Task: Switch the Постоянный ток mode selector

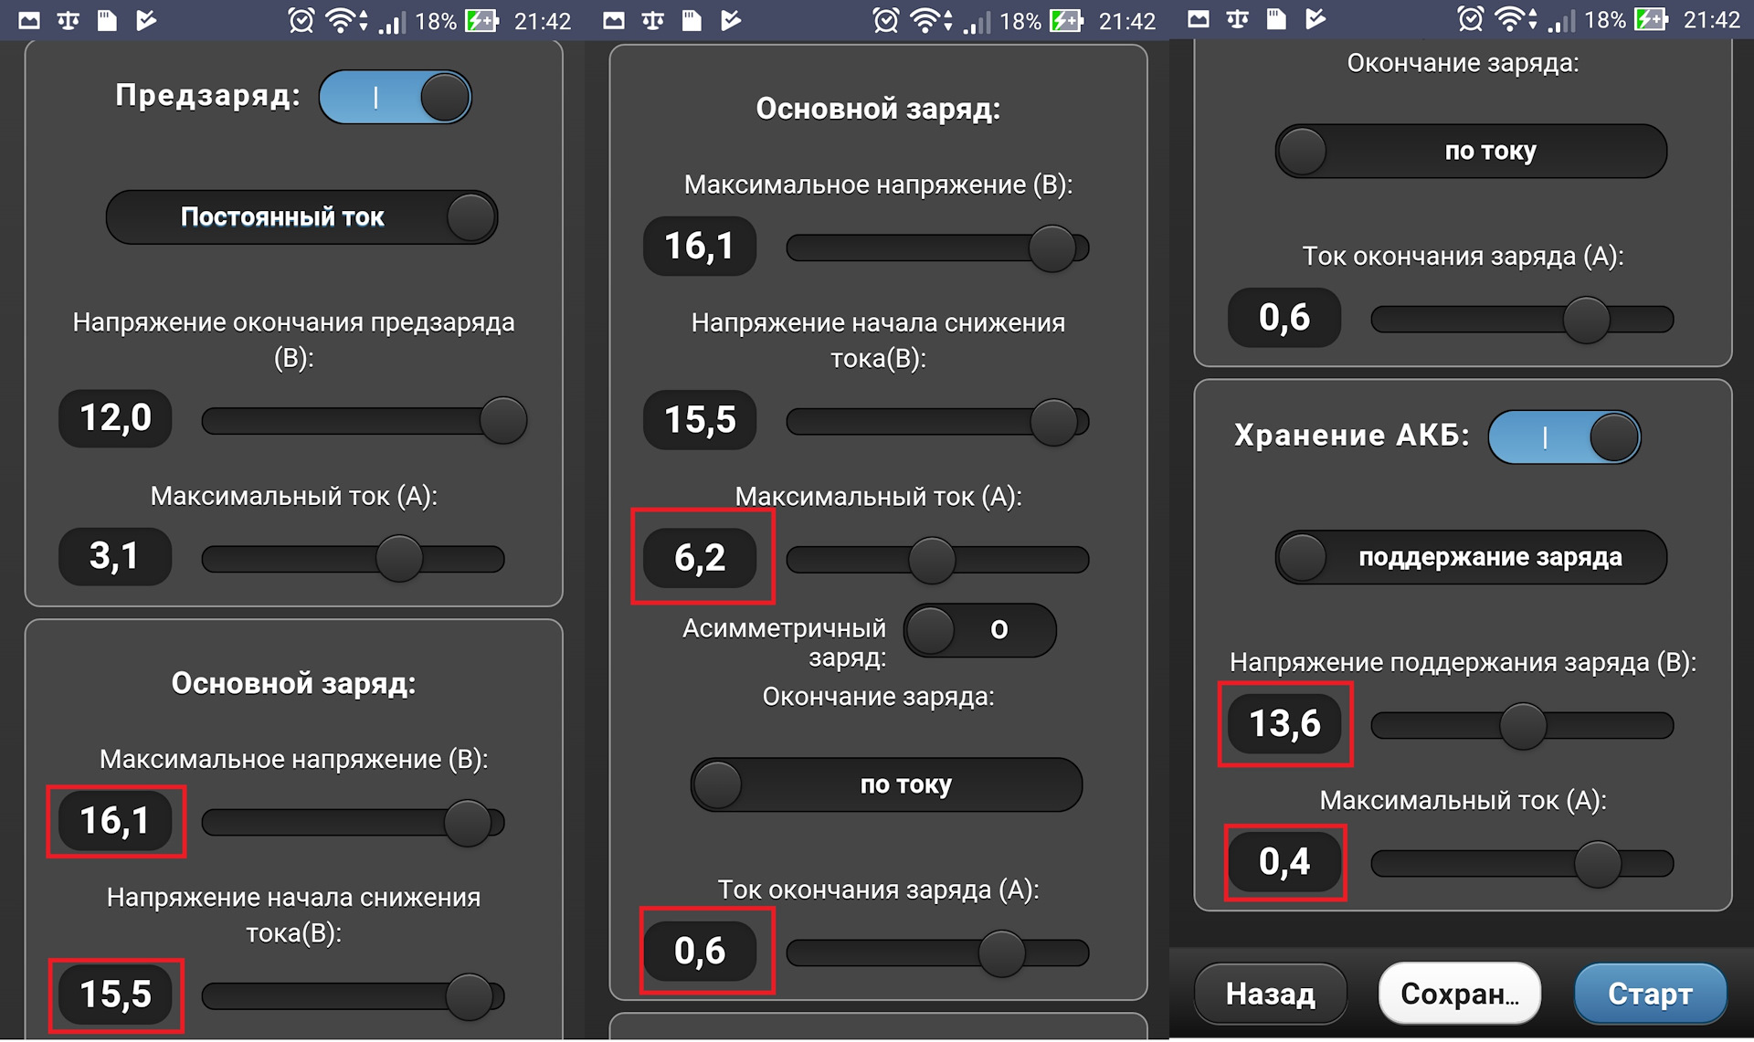Action: point(301,217)
